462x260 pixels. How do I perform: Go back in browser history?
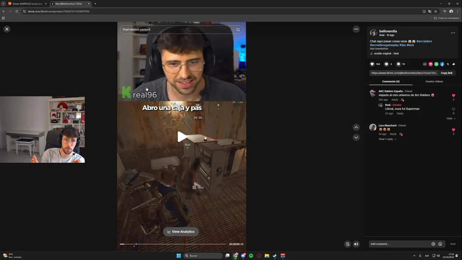coord(4,11)
